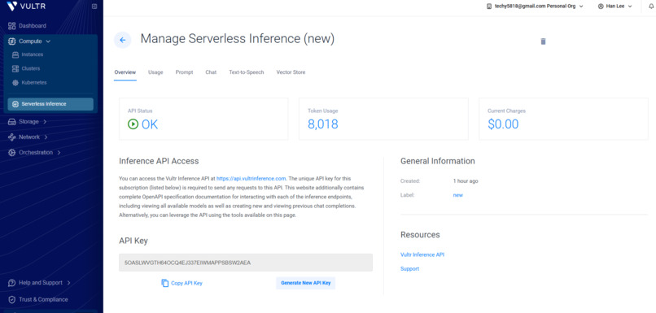This screenshot has height=313, width=656.
Task: Open Clusters in sidebar
Action: click(x=31, y=68)
